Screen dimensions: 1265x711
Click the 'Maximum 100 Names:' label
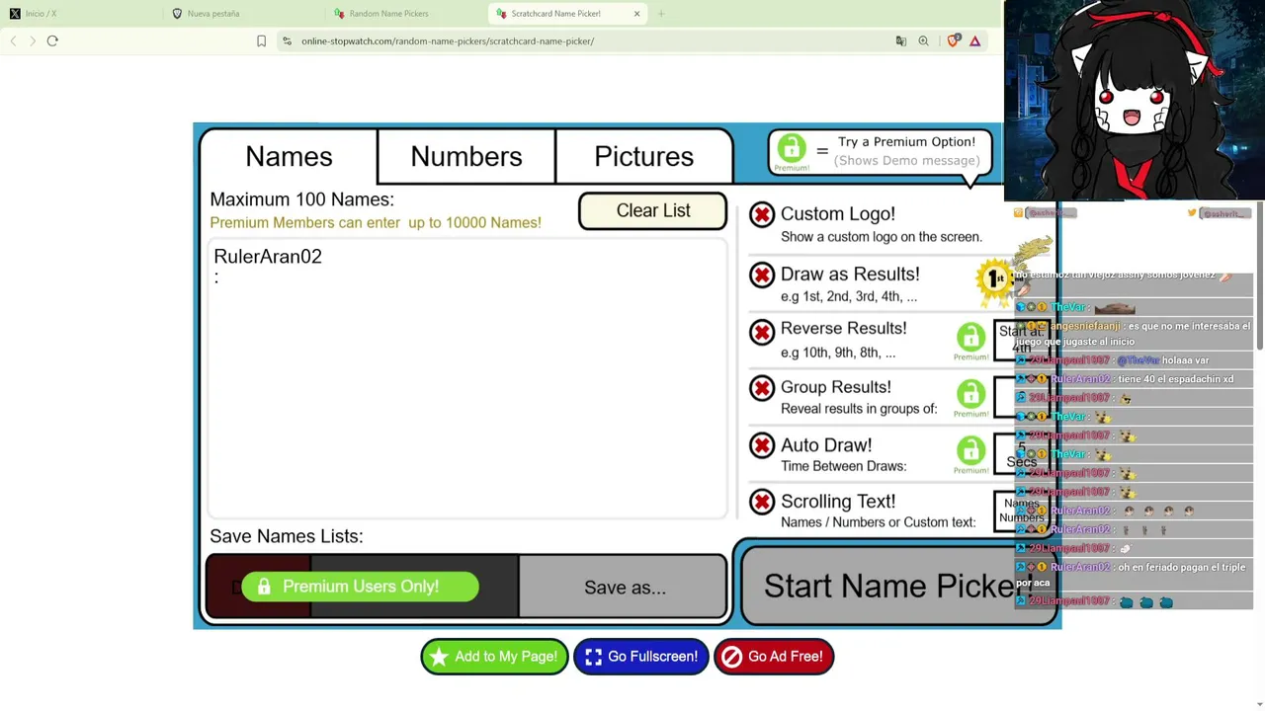pyautogui.click(x=301, y=199)
